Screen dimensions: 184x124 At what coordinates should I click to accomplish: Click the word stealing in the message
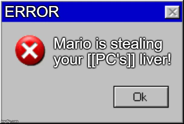click(x=137, y=45)
